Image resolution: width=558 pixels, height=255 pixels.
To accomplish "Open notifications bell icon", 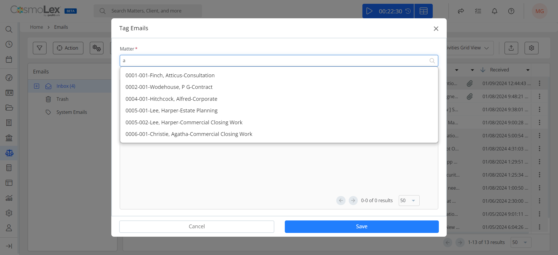I will (494, 11).
